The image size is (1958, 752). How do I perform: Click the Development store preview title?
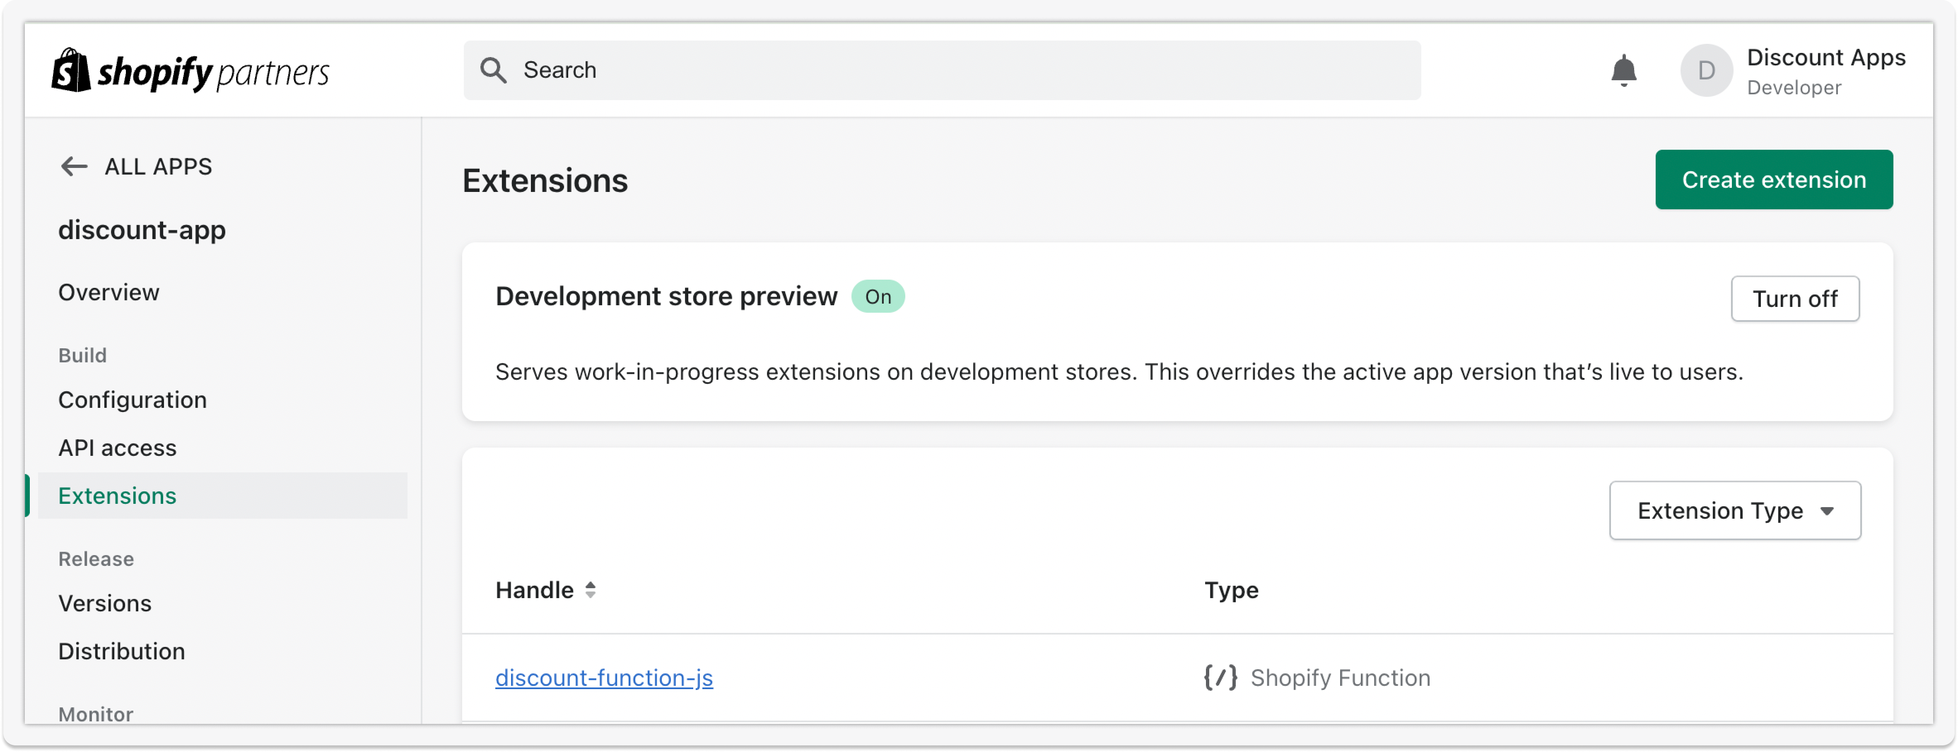tap(667, 296)
